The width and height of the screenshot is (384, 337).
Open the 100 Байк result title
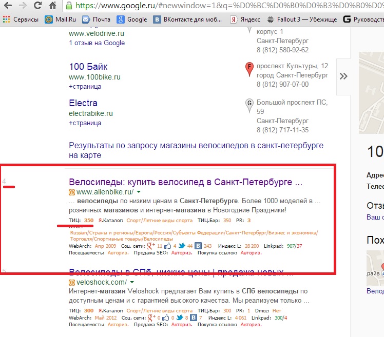[x=88, y=67]
